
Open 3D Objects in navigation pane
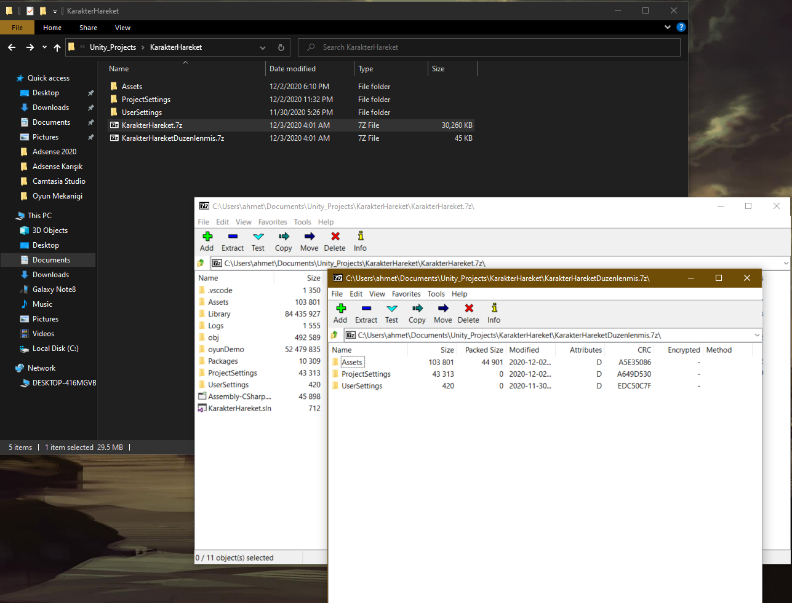(x=50, y=231)
